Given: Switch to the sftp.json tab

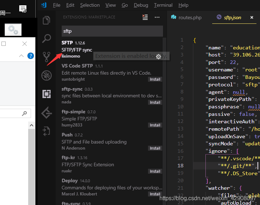Looking at the screenshot, I should click(232, 17).
